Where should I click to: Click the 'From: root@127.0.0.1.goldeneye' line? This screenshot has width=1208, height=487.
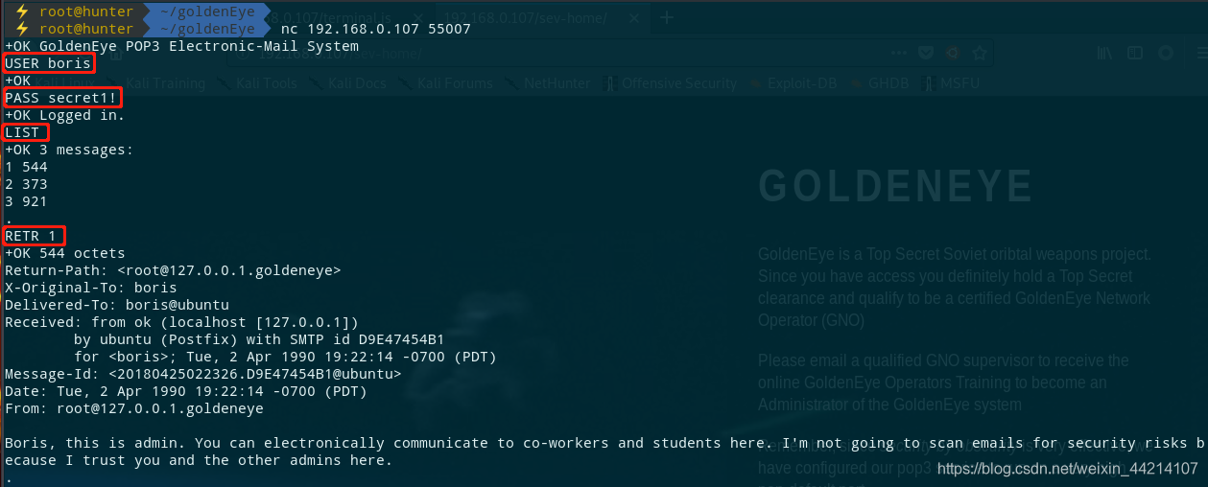(x=134, y=408)
